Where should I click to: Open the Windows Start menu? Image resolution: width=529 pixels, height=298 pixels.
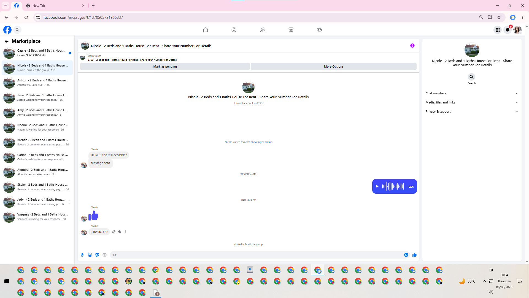(7, 281)
